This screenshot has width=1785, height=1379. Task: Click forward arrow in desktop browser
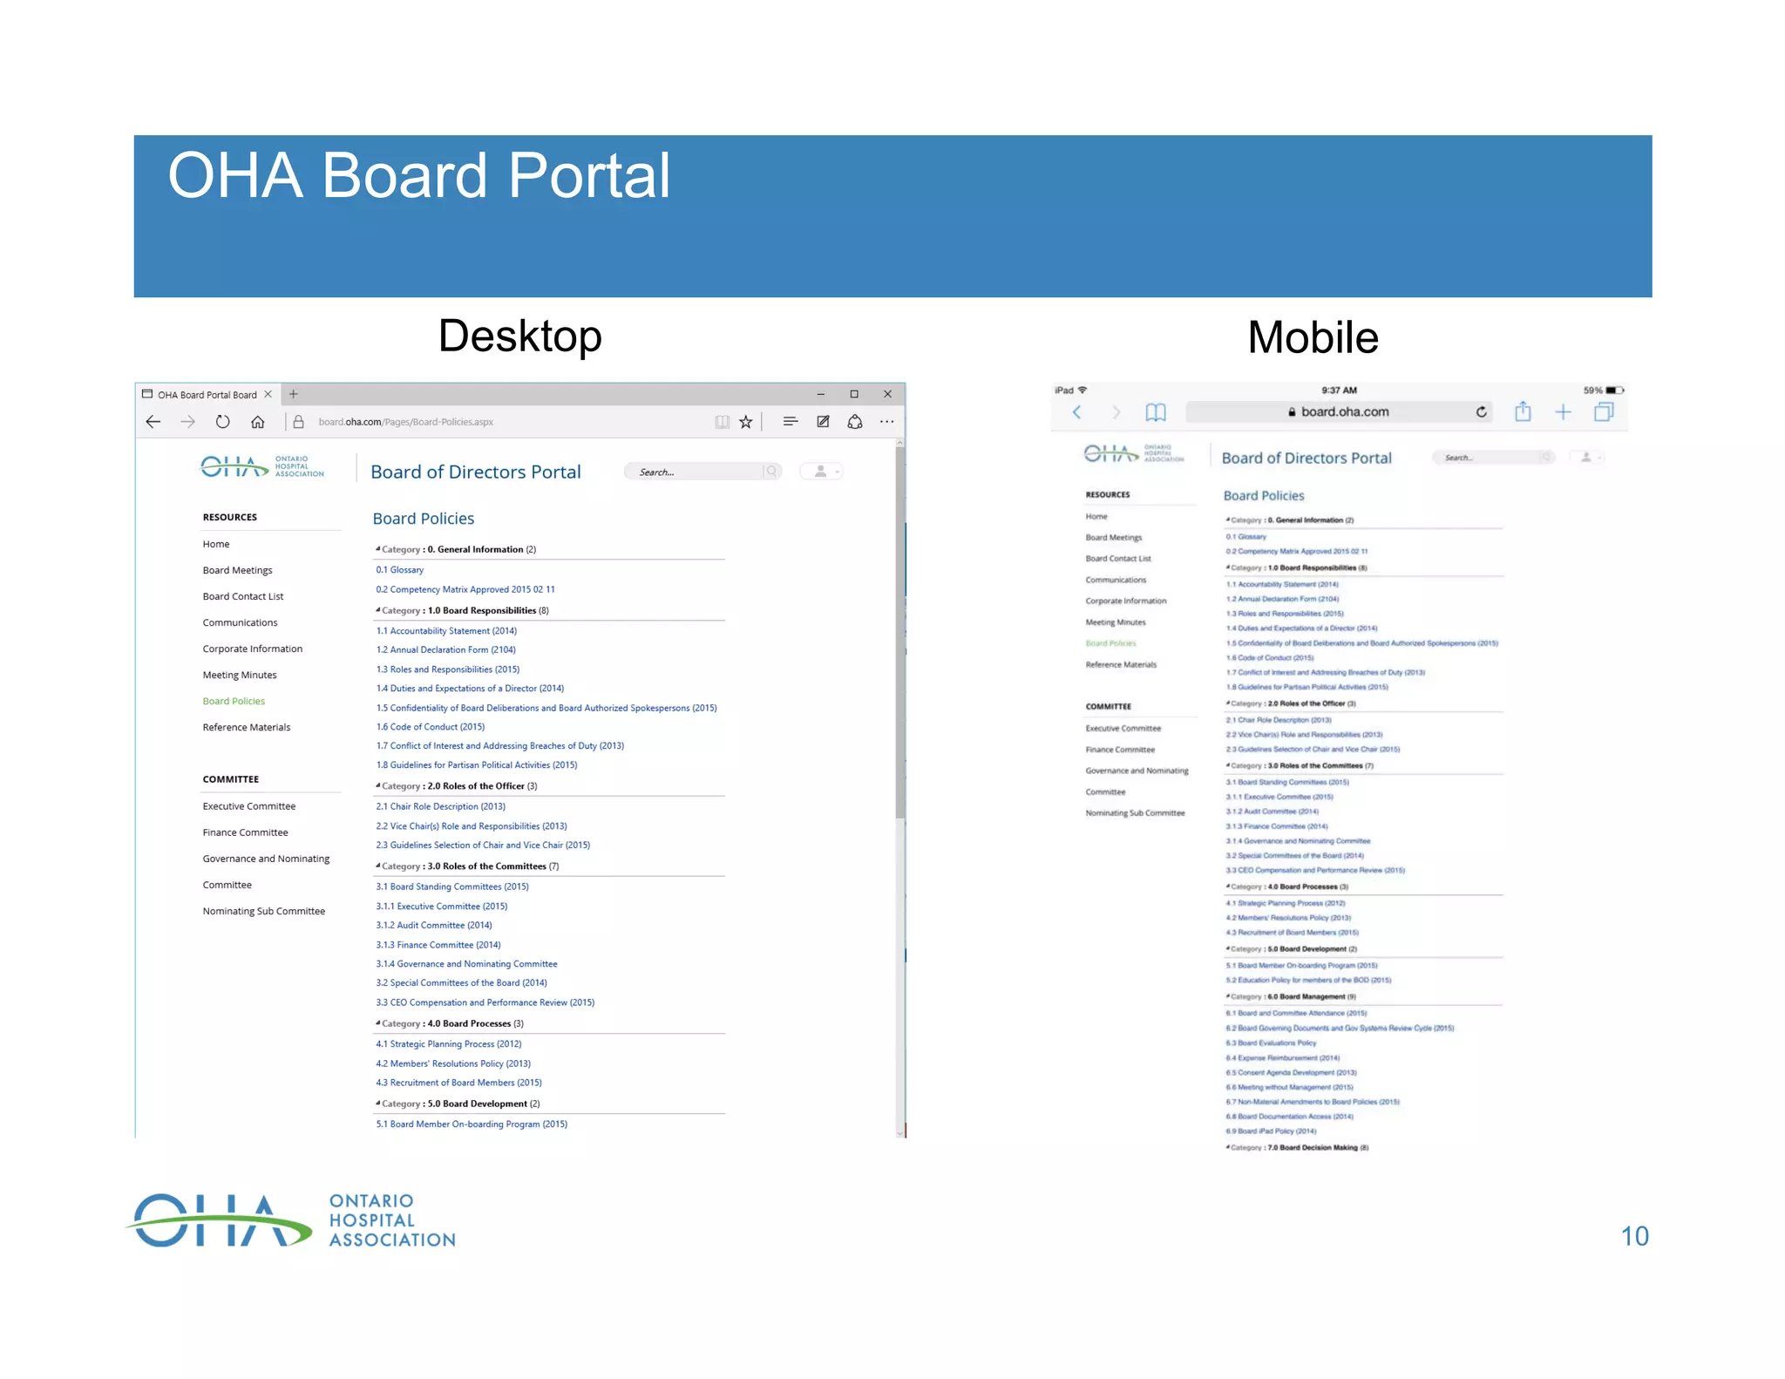[x=187, y=422]
